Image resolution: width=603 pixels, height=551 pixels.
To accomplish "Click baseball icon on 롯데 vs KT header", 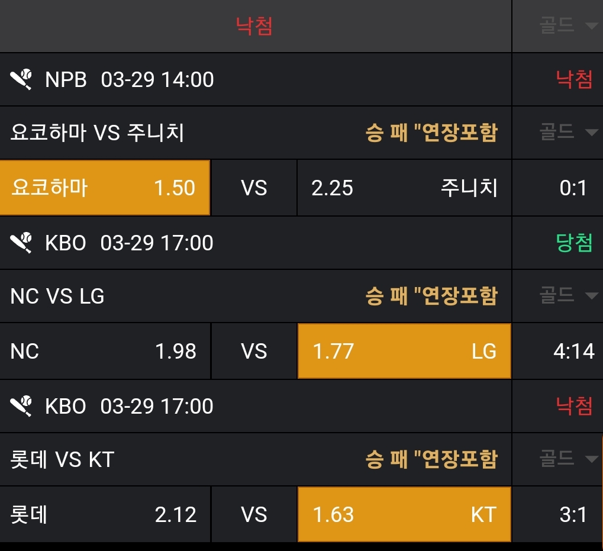I will tap(21, 406).
